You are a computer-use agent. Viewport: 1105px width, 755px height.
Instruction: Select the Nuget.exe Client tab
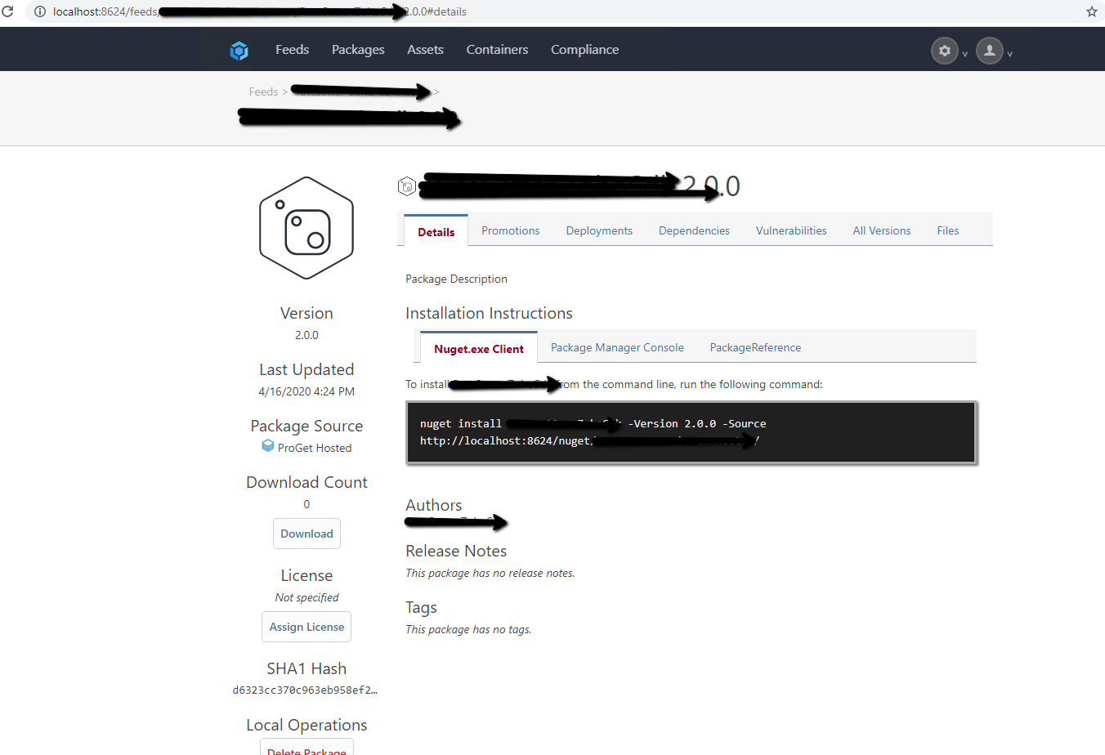[x=479, y=348]
